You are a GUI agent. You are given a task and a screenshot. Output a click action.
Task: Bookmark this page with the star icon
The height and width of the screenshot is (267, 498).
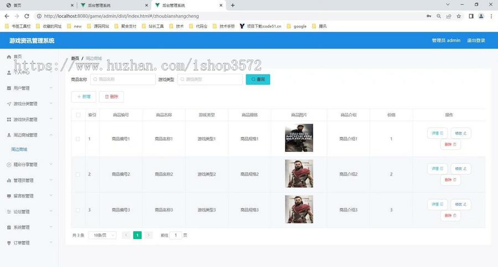[x=459, y=16]
